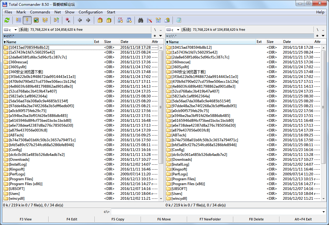329x225 pixels.
Task: Click the Reread source refresh icon
Action: tap(7, 20)
